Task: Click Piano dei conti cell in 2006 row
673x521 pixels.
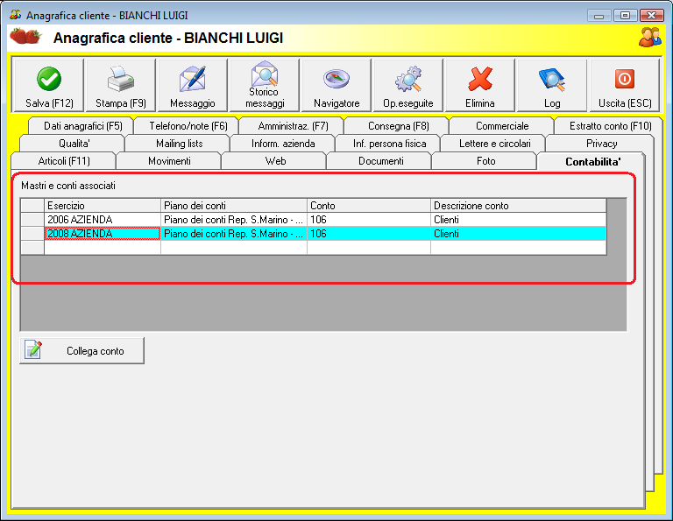Action: tap(234, 220)
